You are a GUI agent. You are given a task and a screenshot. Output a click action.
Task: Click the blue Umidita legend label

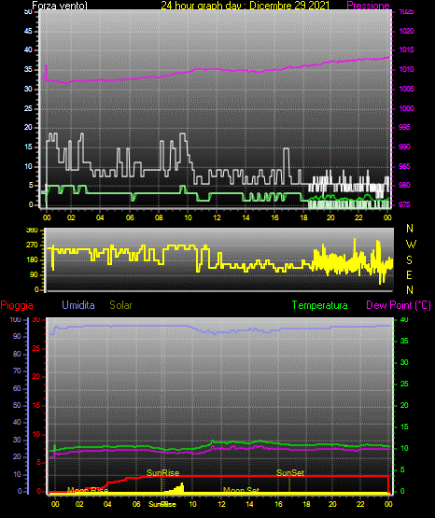coord(78,305)
